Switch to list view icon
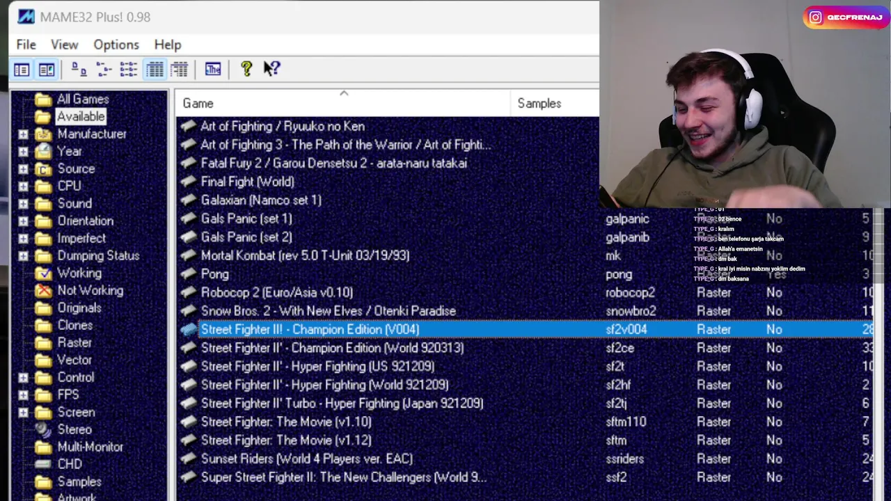The width and height of the screenshot is (891, 501). point(129,69)
